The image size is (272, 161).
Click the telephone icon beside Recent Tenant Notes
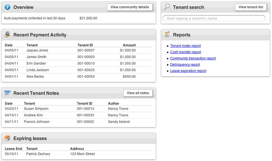[7, 93]
